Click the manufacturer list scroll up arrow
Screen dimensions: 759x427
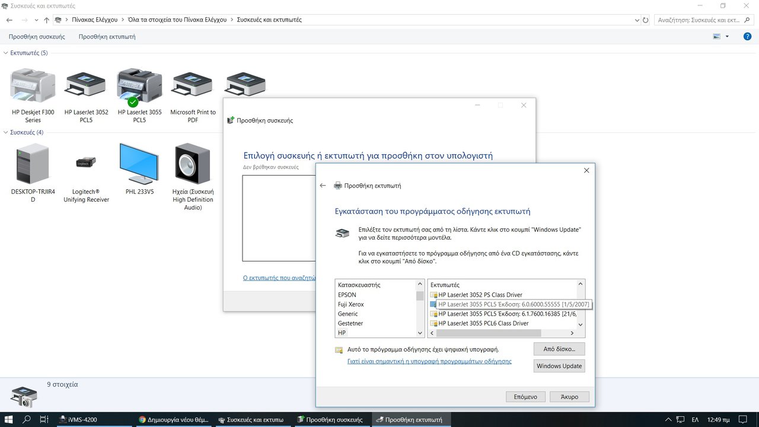[x=420, y=285]
